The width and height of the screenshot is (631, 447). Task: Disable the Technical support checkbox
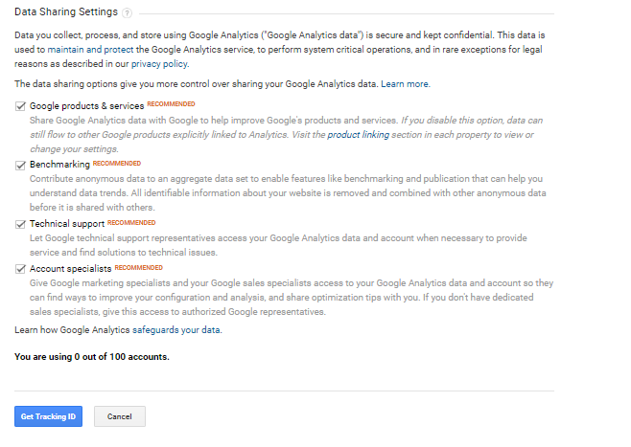pyautogui.click(x=20, y=225)
